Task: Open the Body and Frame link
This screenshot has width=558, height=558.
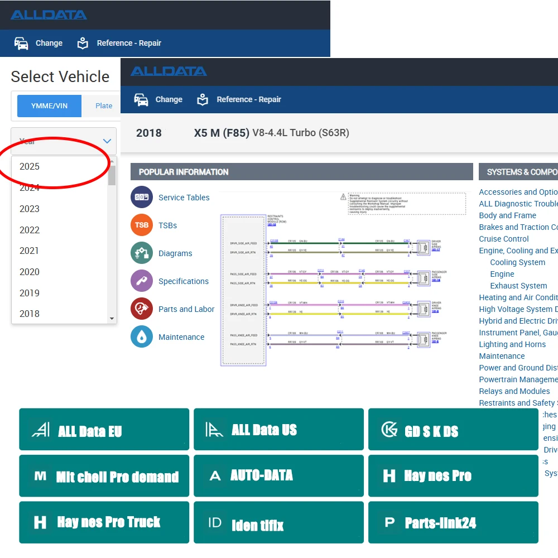Action: click(x=507, y=215)
